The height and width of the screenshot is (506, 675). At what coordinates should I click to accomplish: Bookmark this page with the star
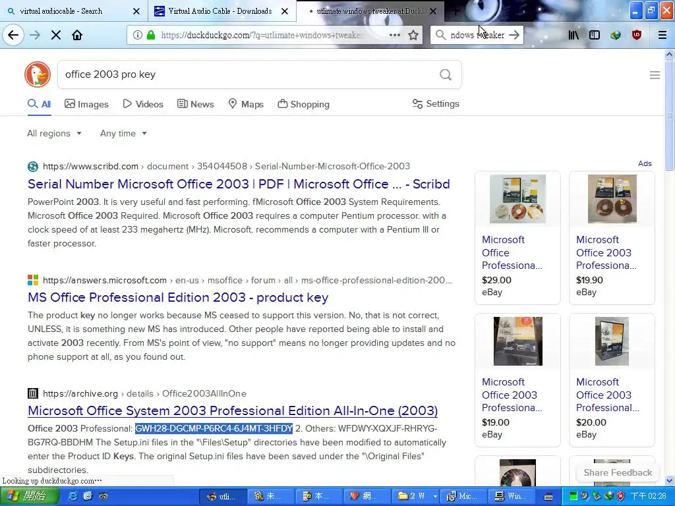click(x=413, y=35)
